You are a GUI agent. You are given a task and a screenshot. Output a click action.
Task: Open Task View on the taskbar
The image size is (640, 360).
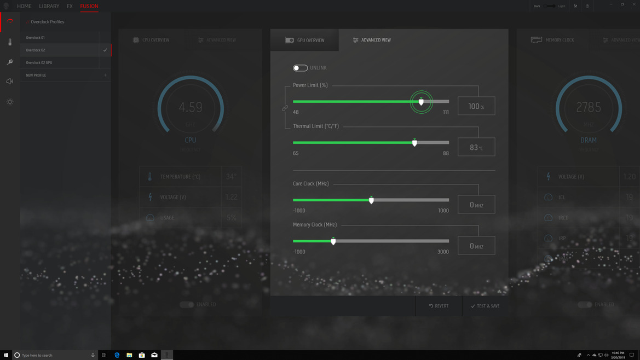(x=104, y=355)
